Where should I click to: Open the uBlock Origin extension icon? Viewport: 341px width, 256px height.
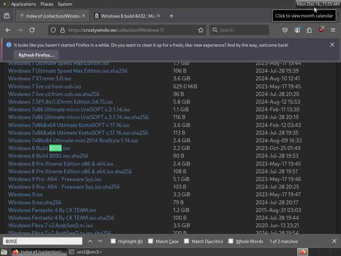click(321, 30)
